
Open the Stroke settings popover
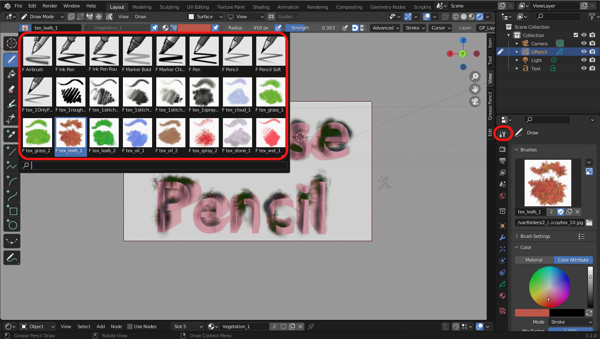coord(415,28)
